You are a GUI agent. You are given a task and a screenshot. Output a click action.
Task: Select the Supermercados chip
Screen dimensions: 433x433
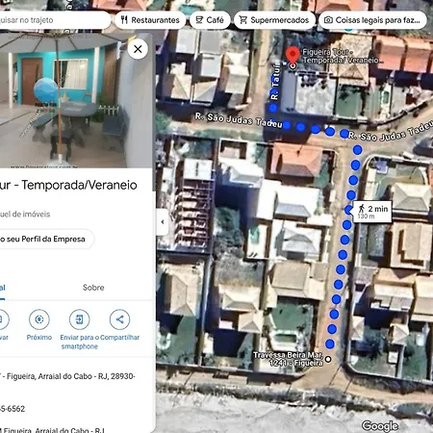[x=274, y=20]
